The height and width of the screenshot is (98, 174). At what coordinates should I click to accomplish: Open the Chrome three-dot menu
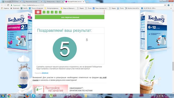click(x=172, y=5)
